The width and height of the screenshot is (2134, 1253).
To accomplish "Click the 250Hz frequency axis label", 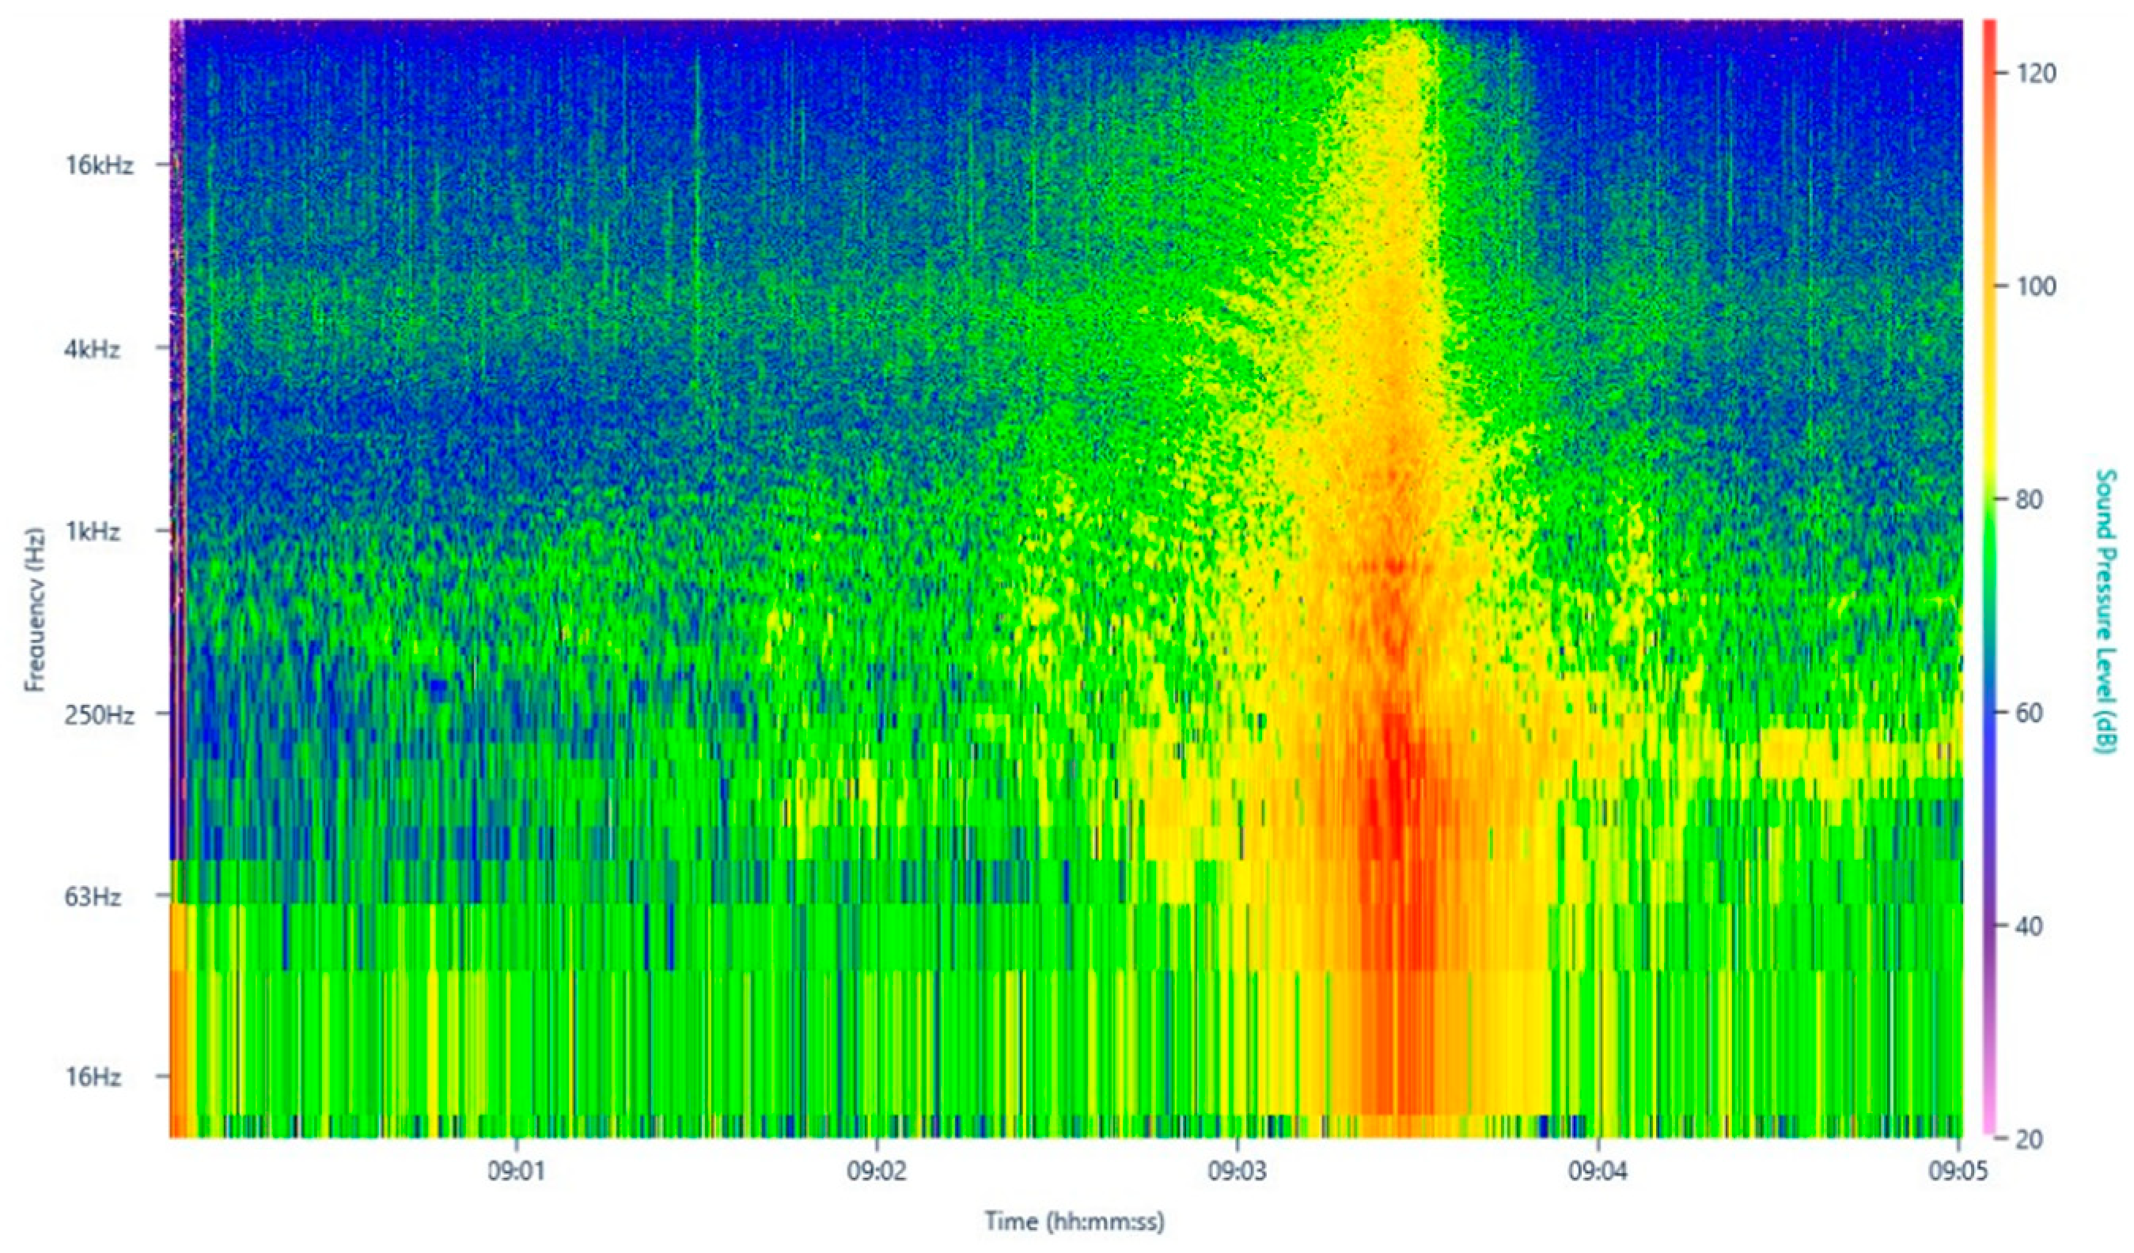I will pyautogui.click(x=99, y=714).
